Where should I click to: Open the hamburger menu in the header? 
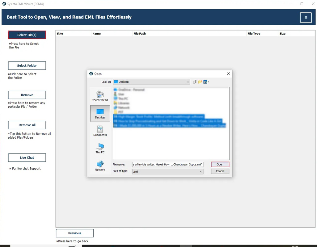click(306, 18)
